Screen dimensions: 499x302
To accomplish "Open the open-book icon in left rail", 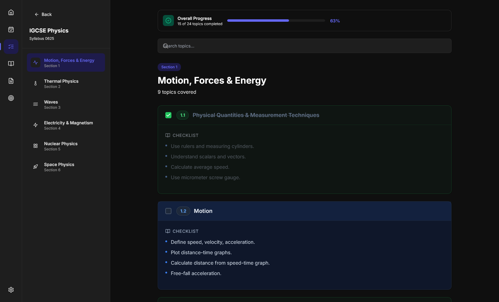I will point(11,64).
